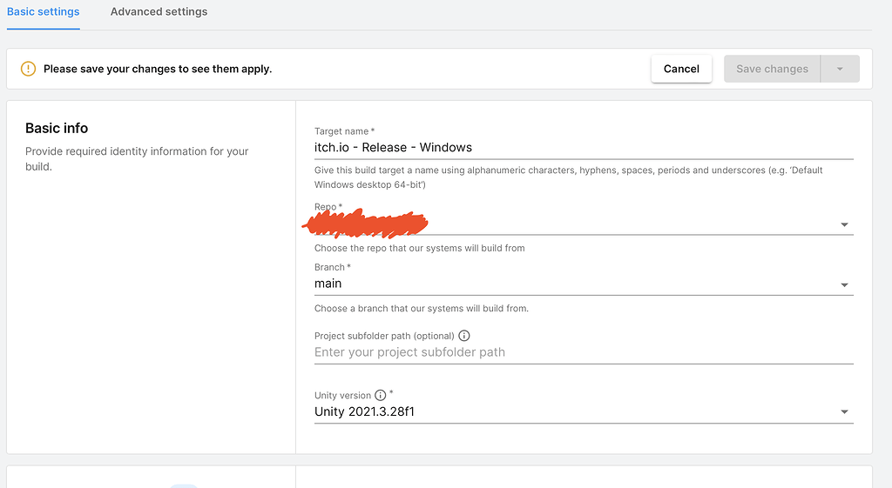Click the 'Basic info' section heading
This screenshot has height=488, width=892.
coord(57,128)
